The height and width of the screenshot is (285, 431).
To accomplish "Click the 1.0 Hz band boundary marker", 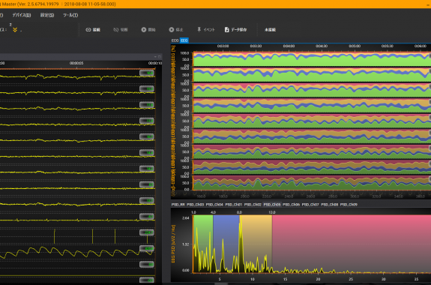I will point(193,212).
